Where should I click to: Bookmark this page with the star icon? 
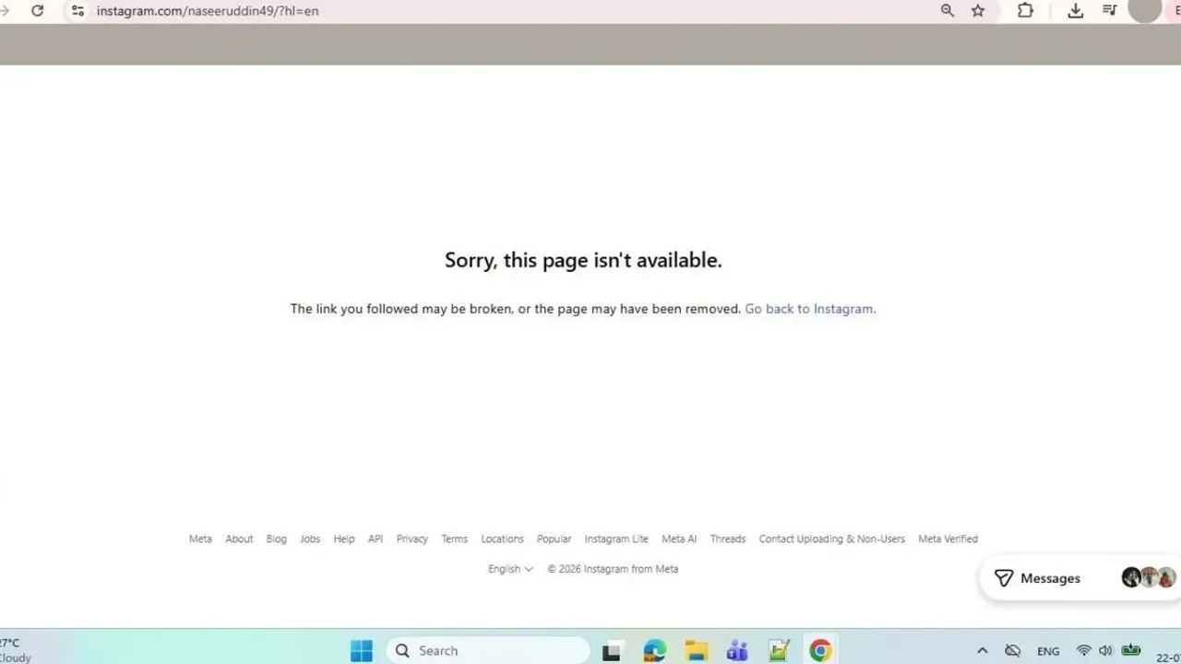point(978,11)
